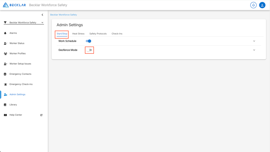Click the Worker Status icon
This screenshot has width=270, height=152.
(x=5, y=43)
